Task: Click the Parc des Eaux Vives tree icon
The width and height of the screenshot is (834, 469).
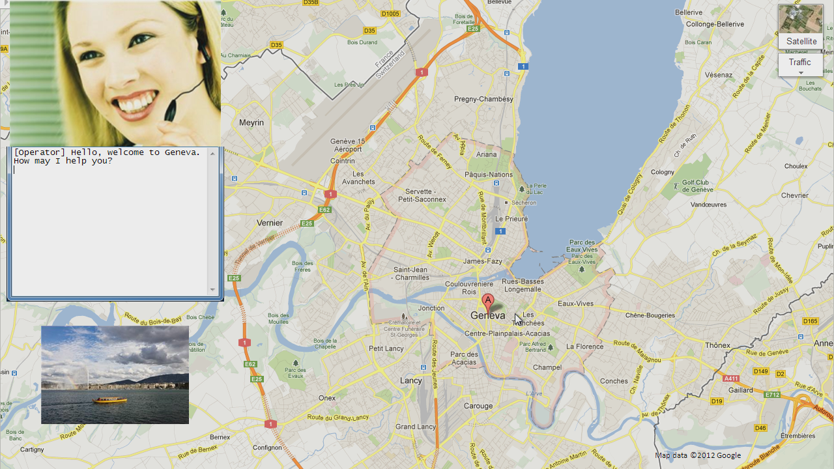Action: pyautogui.click(x=582, y=268)
